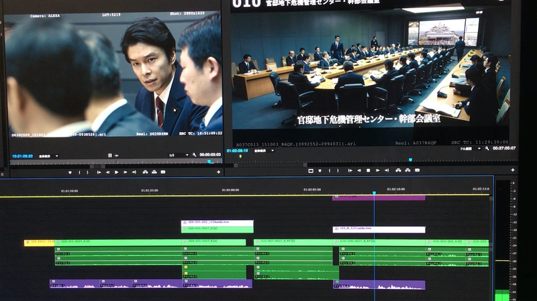
Task: Export frame from Source monitor
Action: (163, 172)
